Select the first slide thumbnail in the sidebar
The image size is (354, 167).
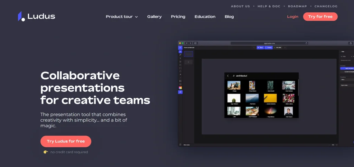click(188, 54)
